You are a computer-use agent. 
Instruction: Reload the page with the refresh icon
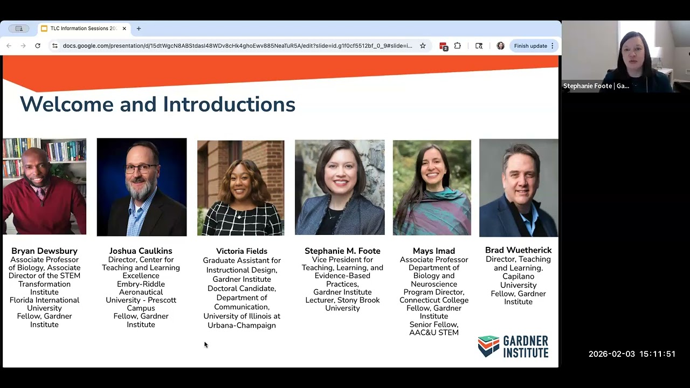click(x=38, y=46)
